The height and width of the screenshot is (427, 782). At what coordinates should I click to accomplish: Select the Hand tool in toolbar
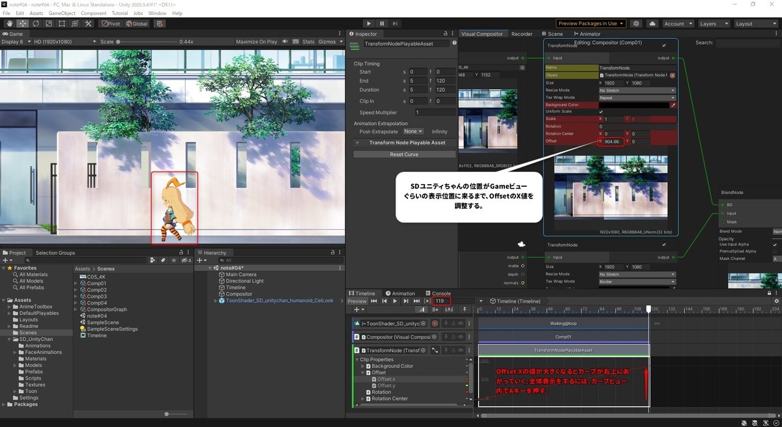(9, 23)
